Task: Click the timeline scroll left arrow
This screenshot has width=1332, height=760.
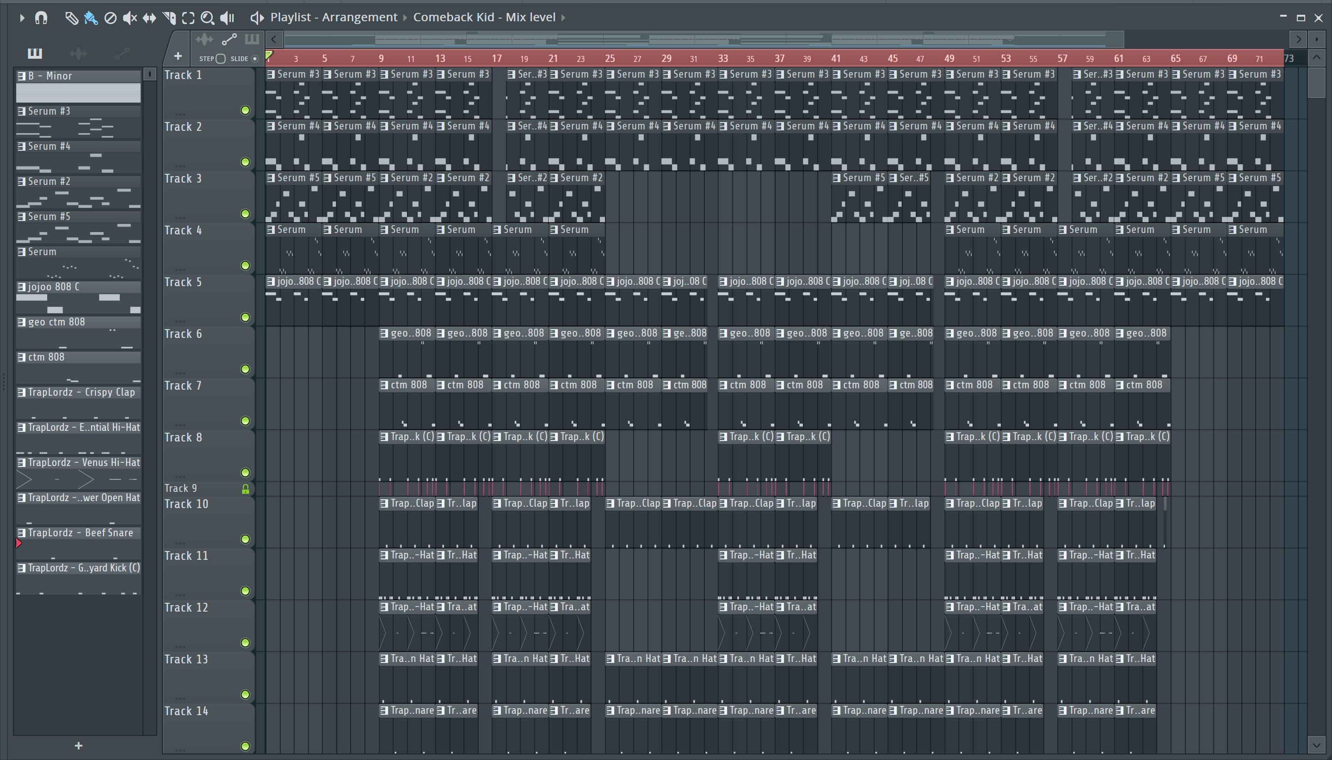Action: [x=274, y=39]
